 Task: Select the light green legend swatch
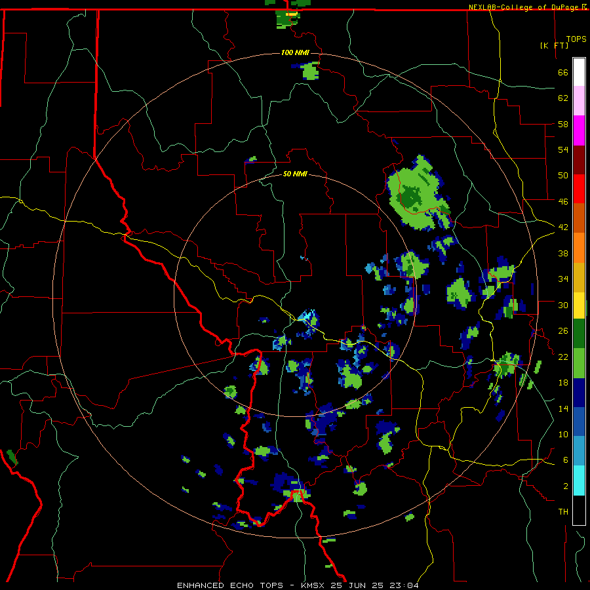point(579,363)
